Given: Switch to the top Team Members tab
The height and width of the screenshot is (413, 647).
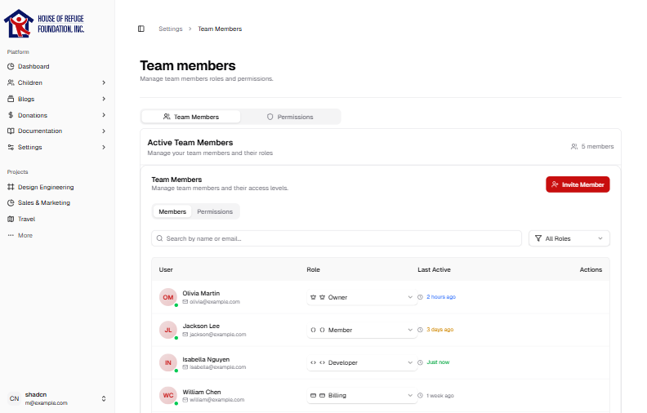Looking at the screenshot, I should click(191, 117).
